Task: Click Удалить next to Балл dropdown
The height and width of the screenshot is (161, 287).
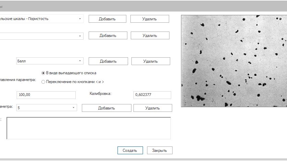Action: 151,61
